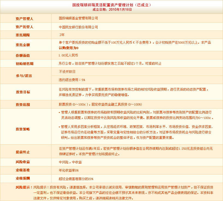Screen dimensions: 223x201
Task: Select the 提前终止 row label
Action: (23, 152)
